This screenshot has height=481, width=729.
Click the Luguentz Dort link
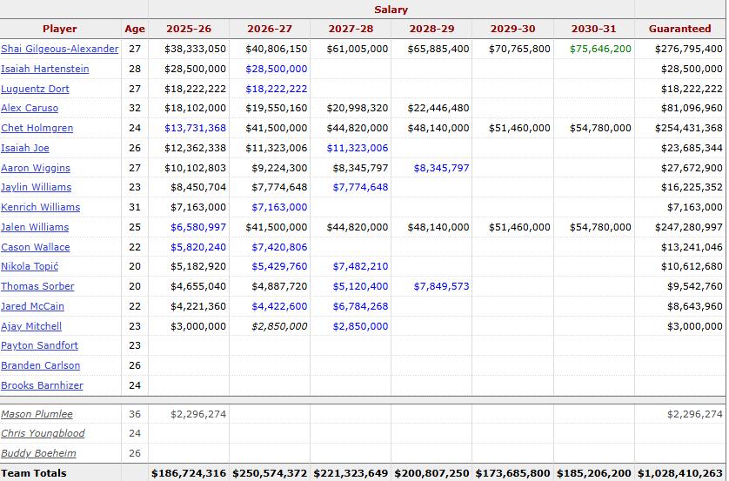[x=35, y=89]
